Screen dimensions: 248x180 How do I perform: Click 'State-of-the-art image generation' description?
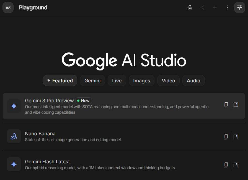coord(73,140)
